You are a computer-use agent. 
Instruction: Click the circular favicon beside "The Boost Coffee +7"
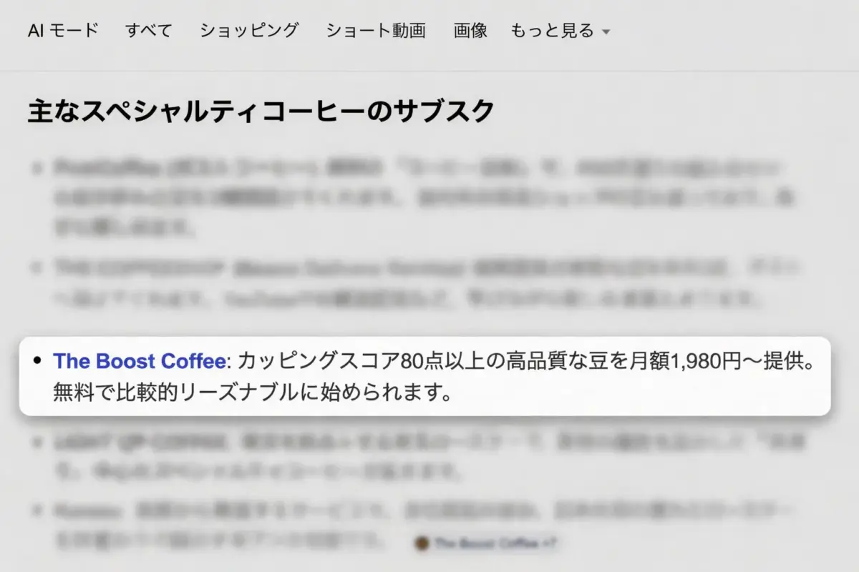point(421,543)
